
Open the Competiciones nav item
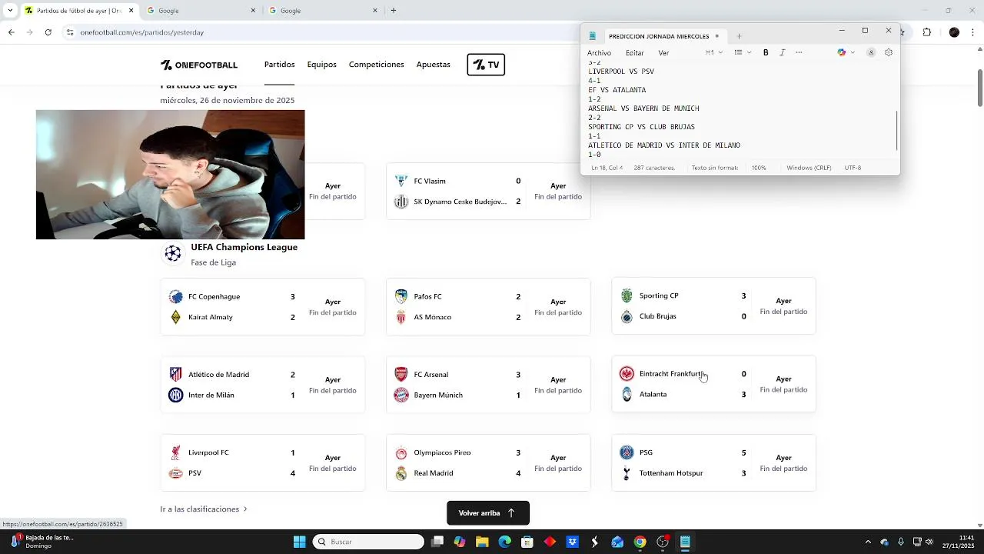[377, 65]
